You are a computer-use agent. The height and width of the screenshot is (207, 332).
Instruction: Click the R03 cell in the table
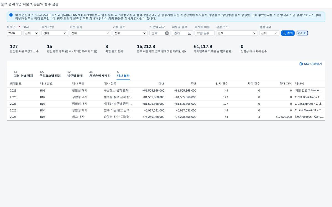(x=43, y=104)
